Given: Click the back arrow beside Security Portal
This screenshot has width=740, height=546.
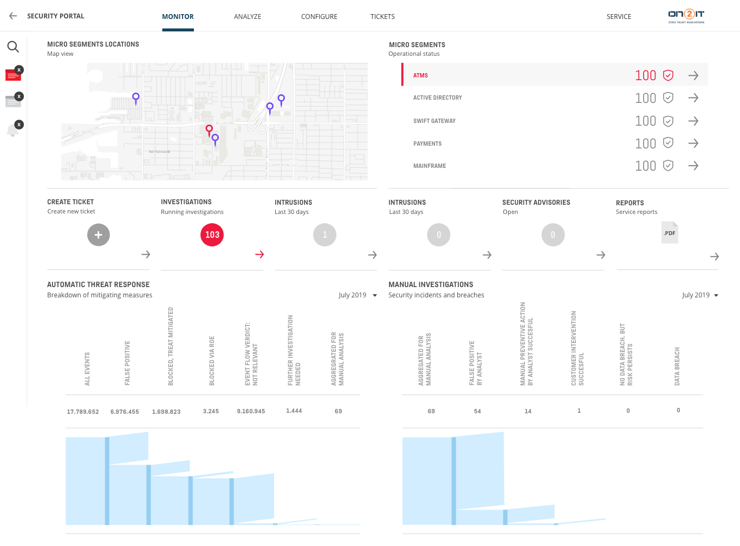Looking at the screenshot, I should (x=13, y=16).
